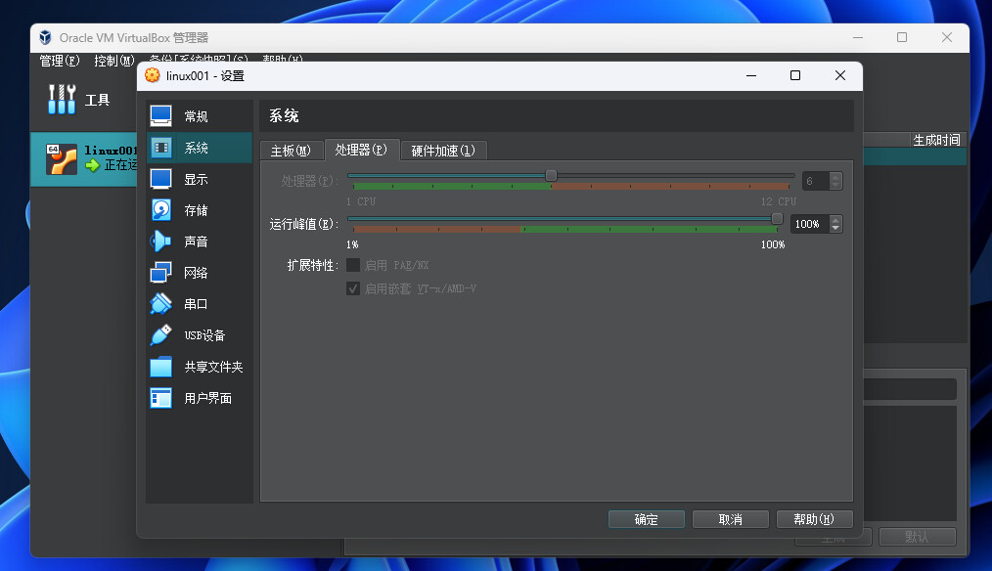Image resolution: width=992 pixels, height=571 pixels.
Task: Click the 运行峰值 percentage input field
Action: tap(808, 224)
